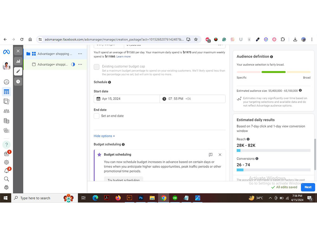Open browser downloads icon
The image size is (317, 237).
295,39
